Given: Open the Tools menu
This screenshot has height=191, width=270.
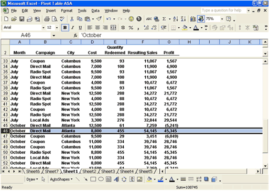Looking at the screenshot, I should tap(82, 10).
